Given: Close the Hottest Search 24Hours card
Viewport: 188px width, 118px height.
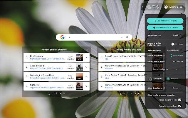Looking at the screenshot, I should [x=87, y=50].
